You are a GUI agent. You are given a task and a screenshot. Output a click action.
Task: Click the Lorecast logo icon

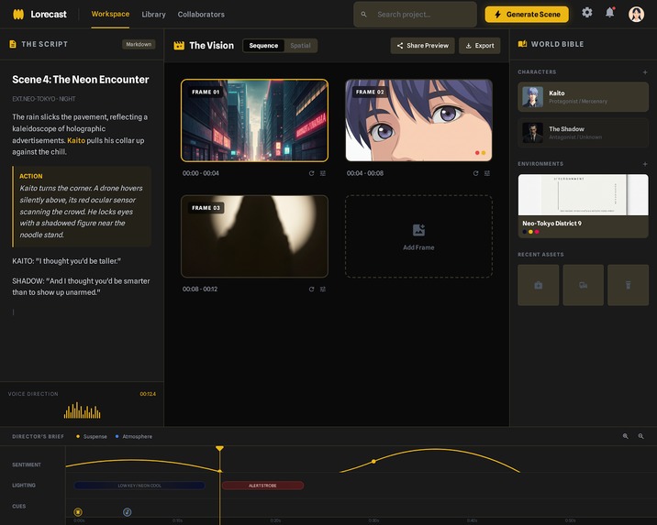point(18,15)
